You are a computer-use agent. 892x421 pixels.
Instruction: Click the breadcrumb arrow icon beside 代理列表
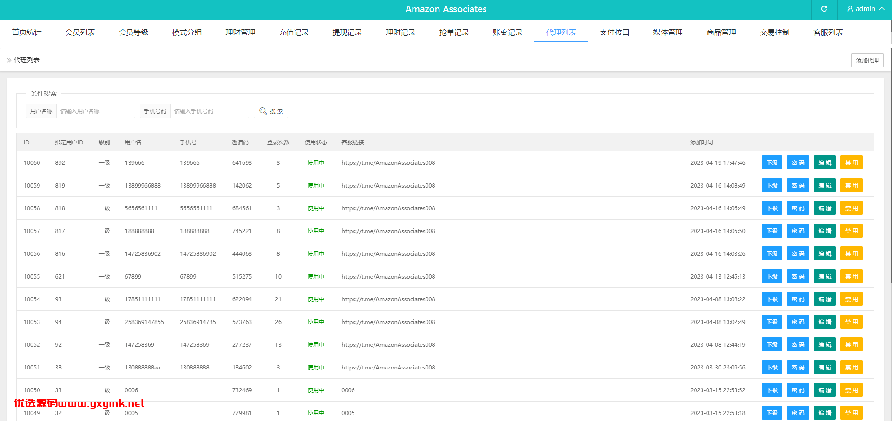(x=9, y=60)
